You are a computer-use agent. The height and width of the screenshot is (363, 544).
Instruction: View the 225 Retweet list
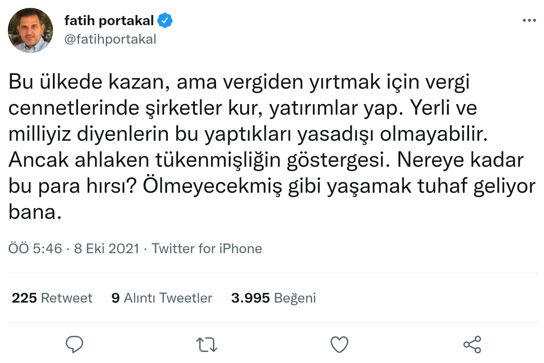52,298
